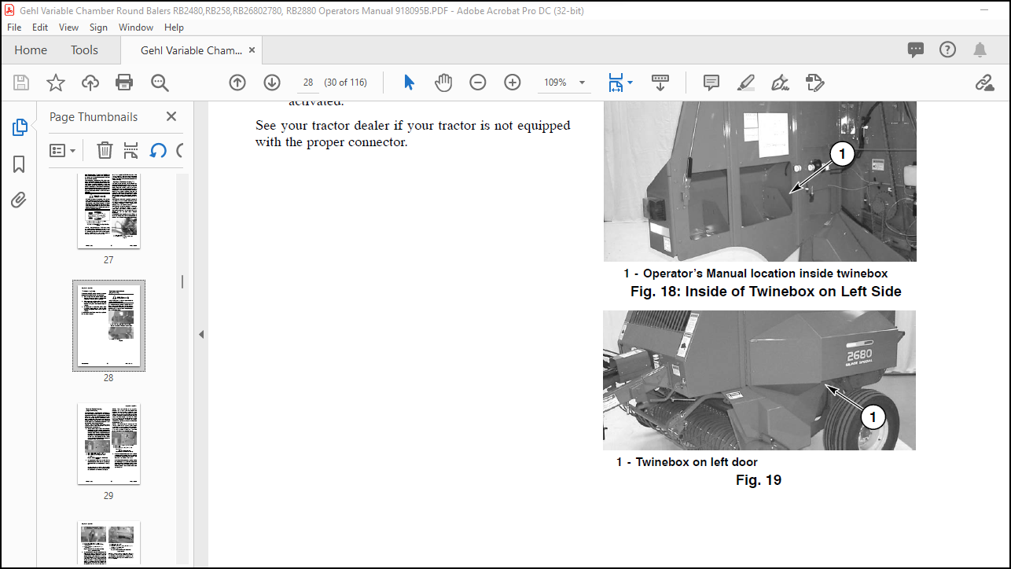Open the Attachments paperclip panel
This screenshot has height=569, width=1011.
(x=19, y=200)
